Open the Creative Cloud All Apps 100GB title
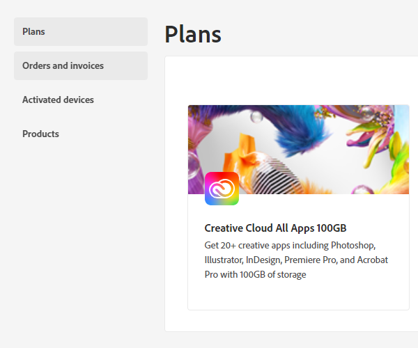 pyautogui.click(x=275, y=228)
